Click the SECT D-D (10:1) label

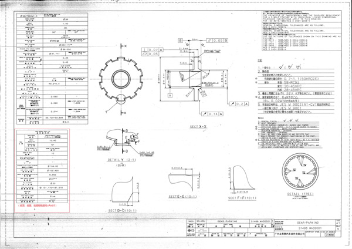tap(122, 210)
